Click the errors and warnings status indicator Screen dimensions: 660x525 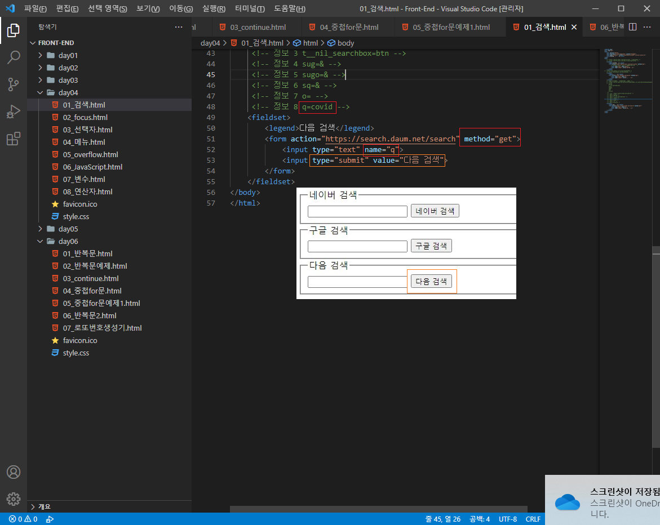(23, 519)
